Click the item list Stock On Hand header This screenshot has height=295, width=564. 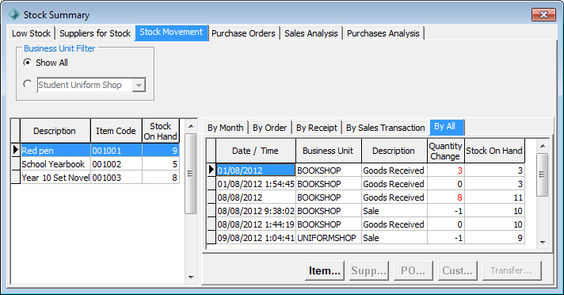pyautogui.click(x=161, y=131)
